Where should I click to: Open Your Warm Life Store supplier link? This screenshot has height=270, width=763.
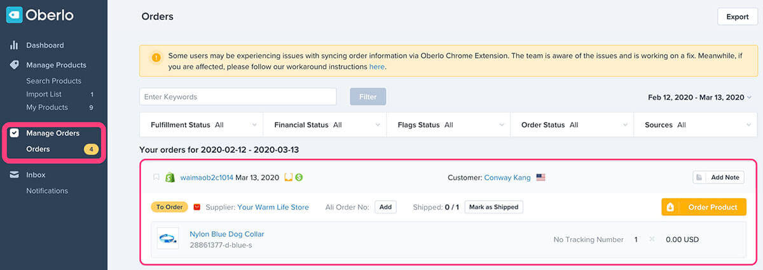(273, 207)
